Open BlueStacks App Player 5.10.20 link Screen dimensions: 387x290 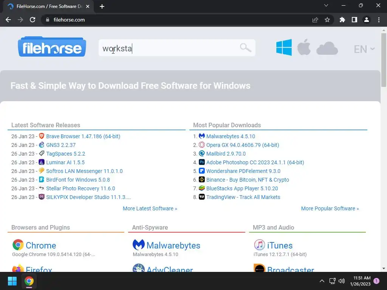click(242, 188)
